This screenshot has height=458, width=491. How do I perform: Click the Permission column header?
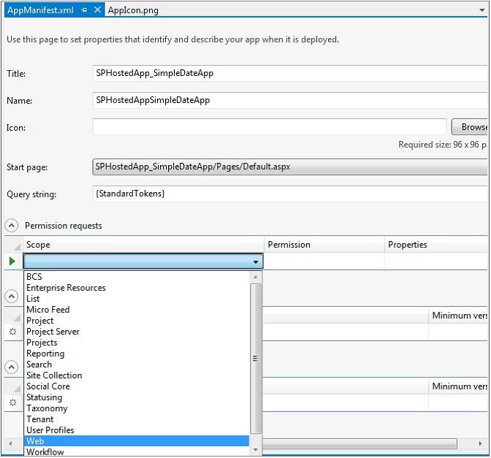pyautogui.click(x=324, y=245)
